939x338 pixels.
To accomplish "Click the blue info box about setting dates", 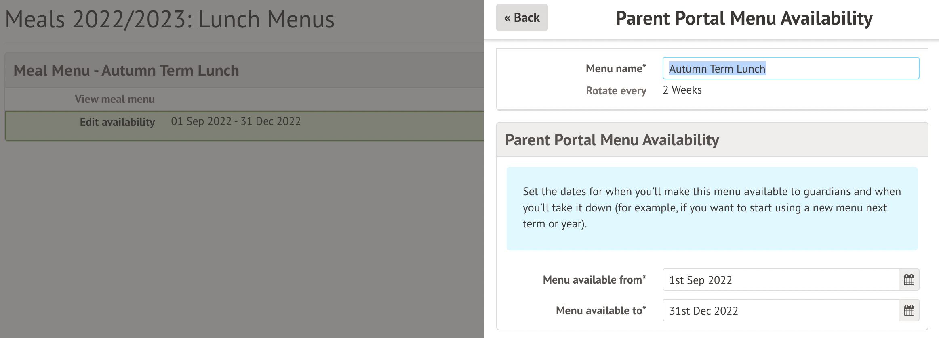I will click(712, 208).
